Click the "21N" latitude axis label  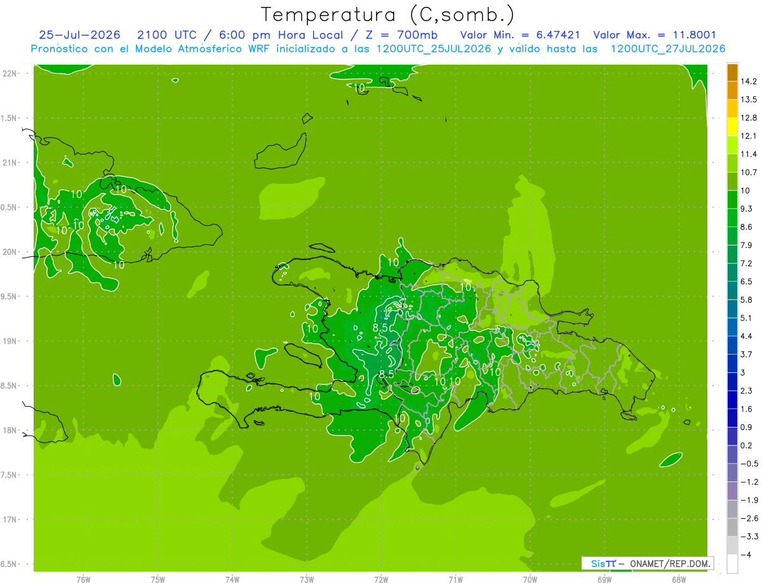pos(10,162)
